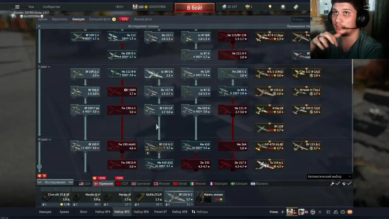The width and height of the screenshot is (389, 219).
Task: Switch to the Армия vehicle tab
Action: click(43, 19)
